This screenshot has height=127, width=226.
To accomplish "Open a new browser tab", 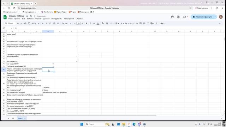I will pyautogui.click(x=35, y=4).
